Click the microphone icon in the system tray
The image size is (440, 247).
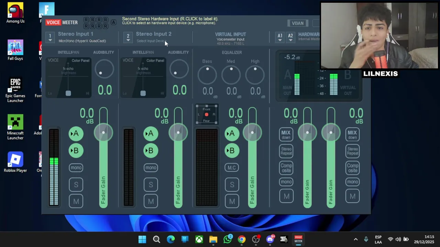pyautogui.click(x=366, y=239)
